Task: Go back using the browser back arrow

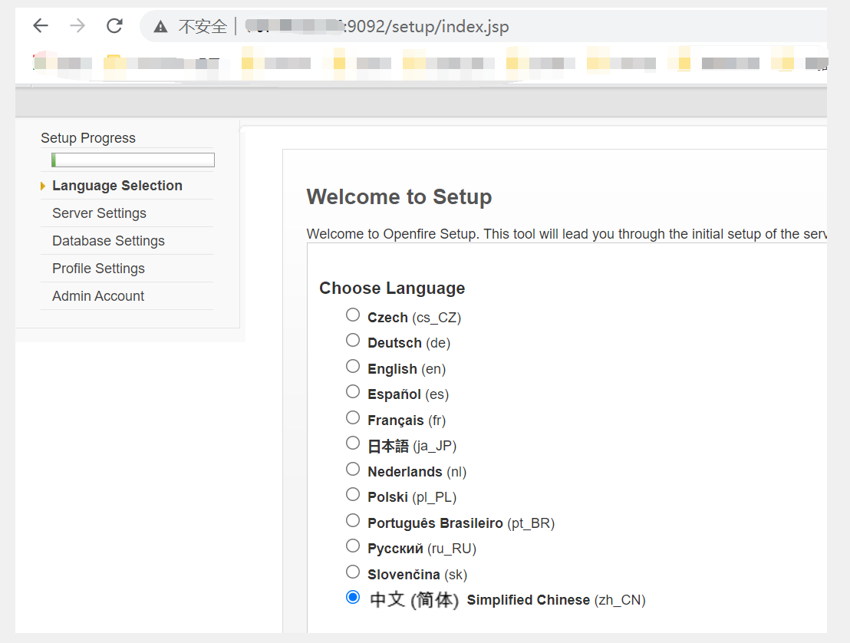Action: point(41,25)
